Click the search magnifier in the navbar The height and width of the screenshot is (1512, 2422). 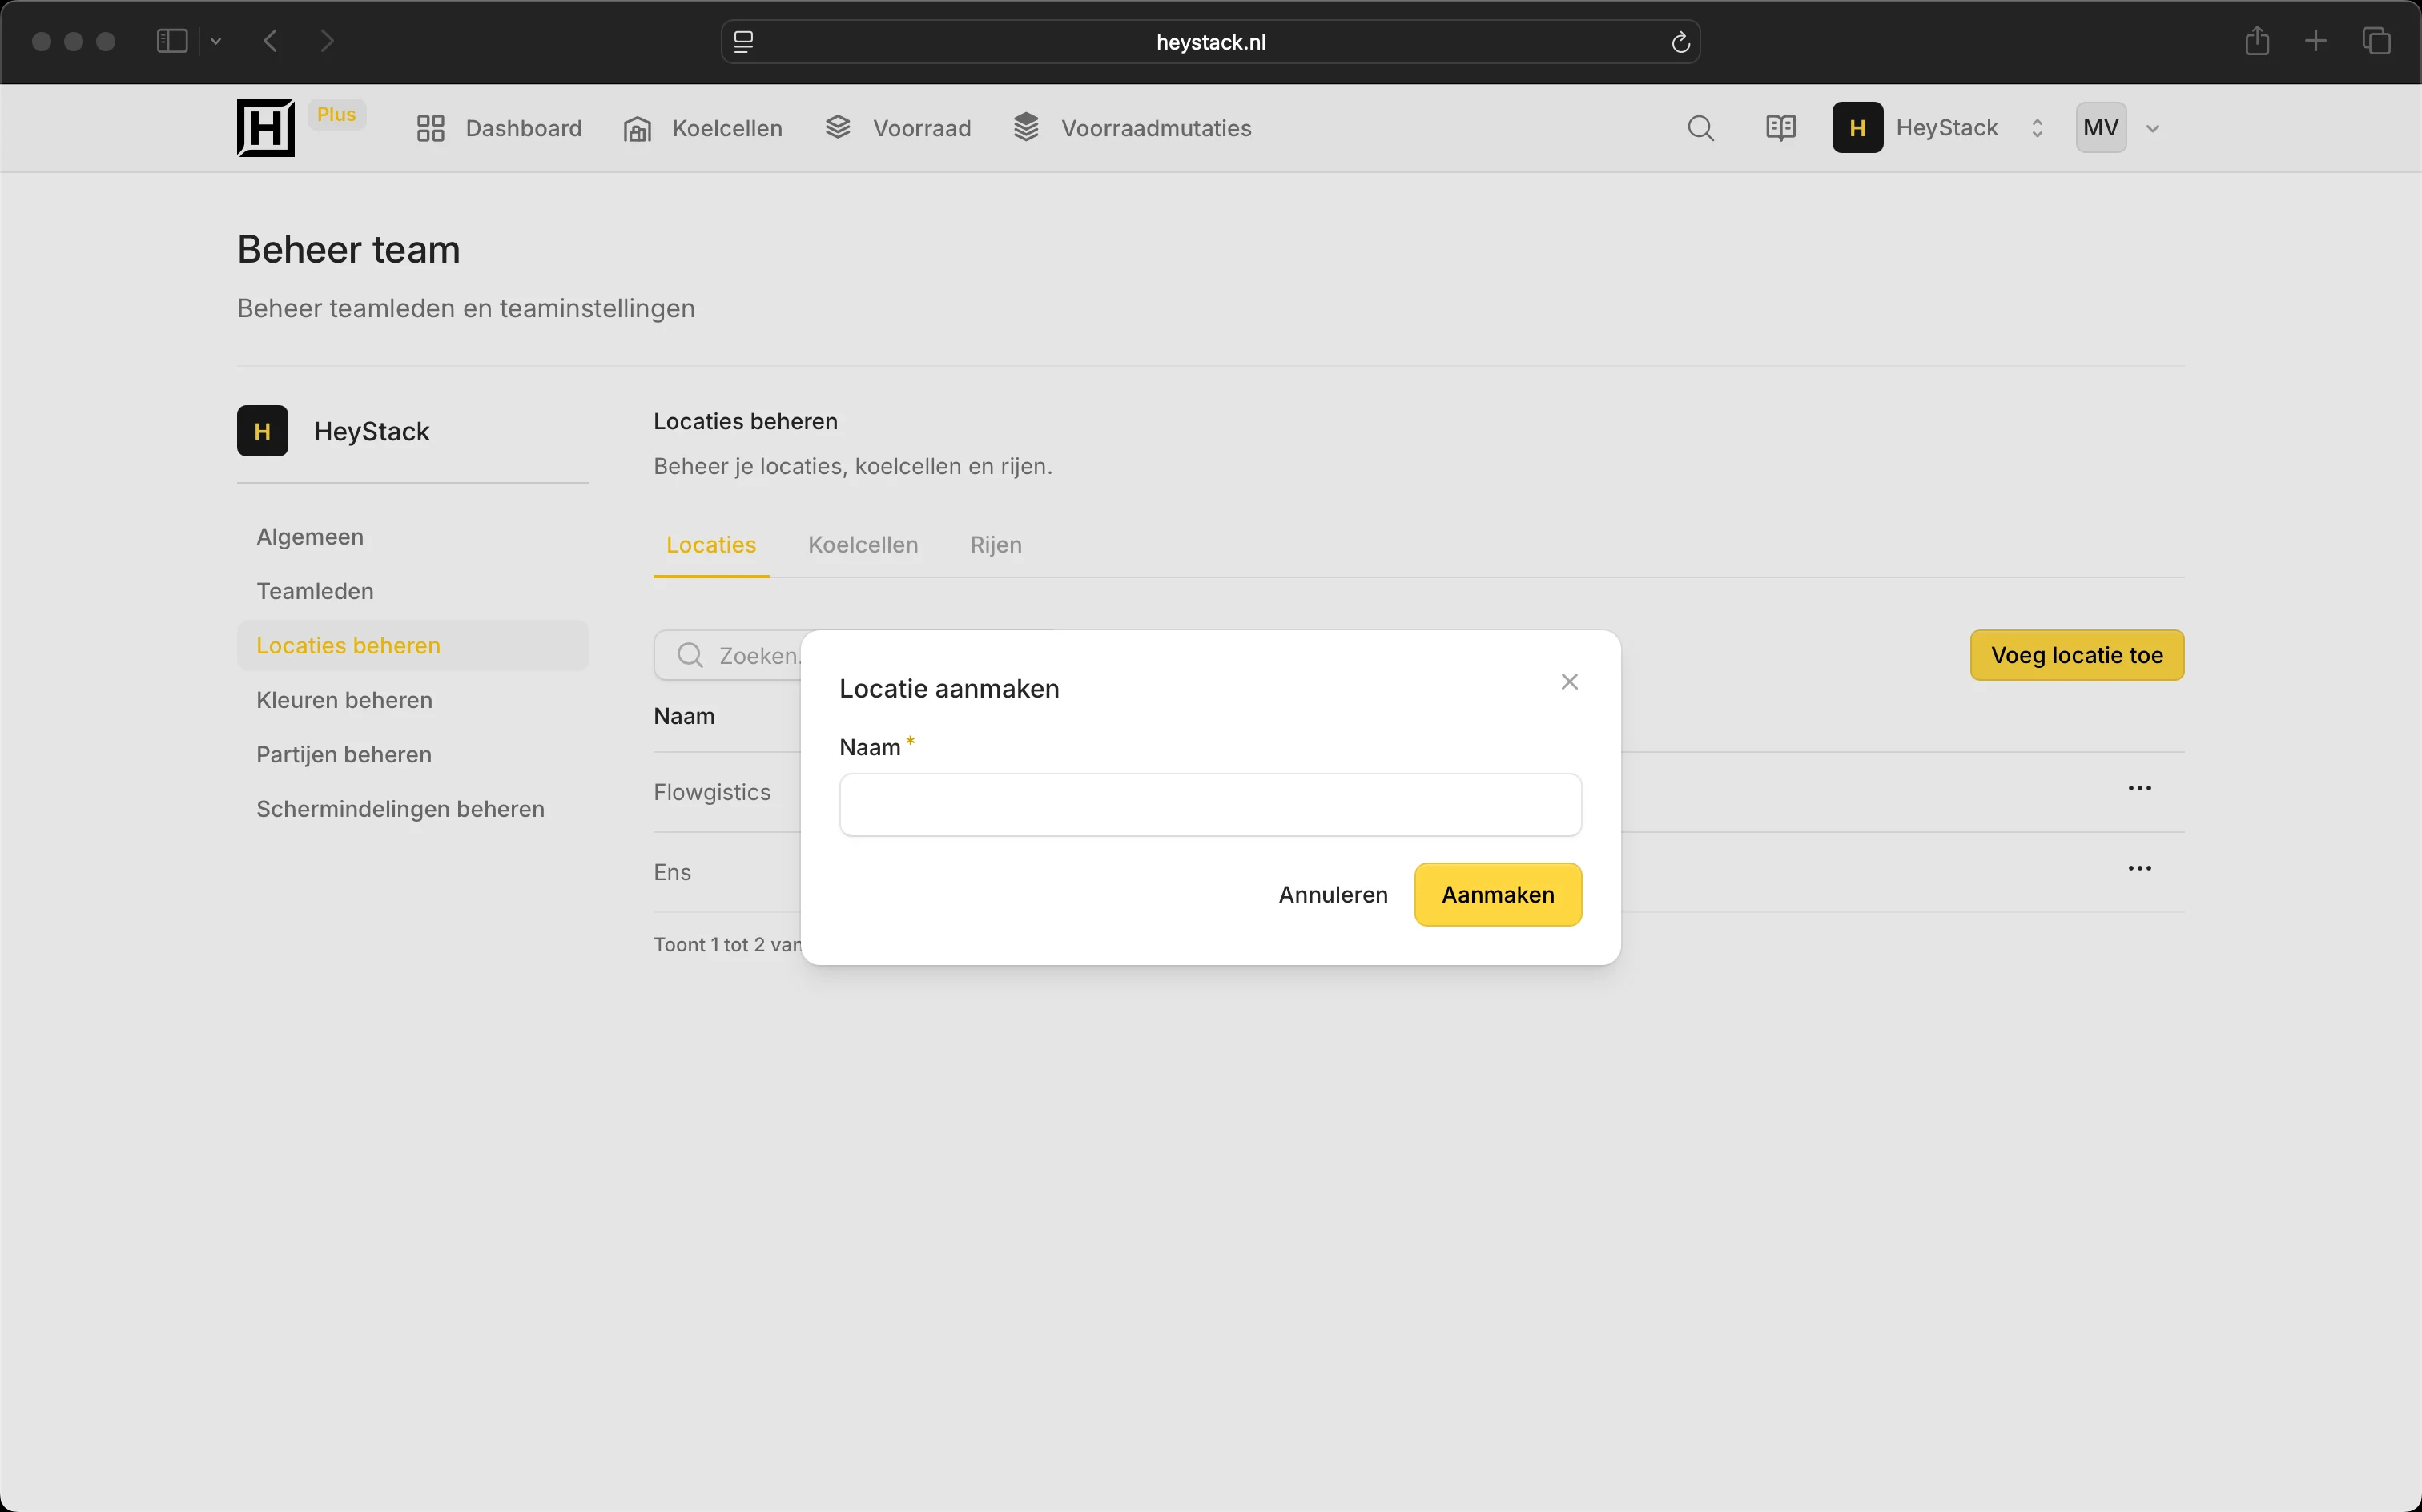point(1700,128)
